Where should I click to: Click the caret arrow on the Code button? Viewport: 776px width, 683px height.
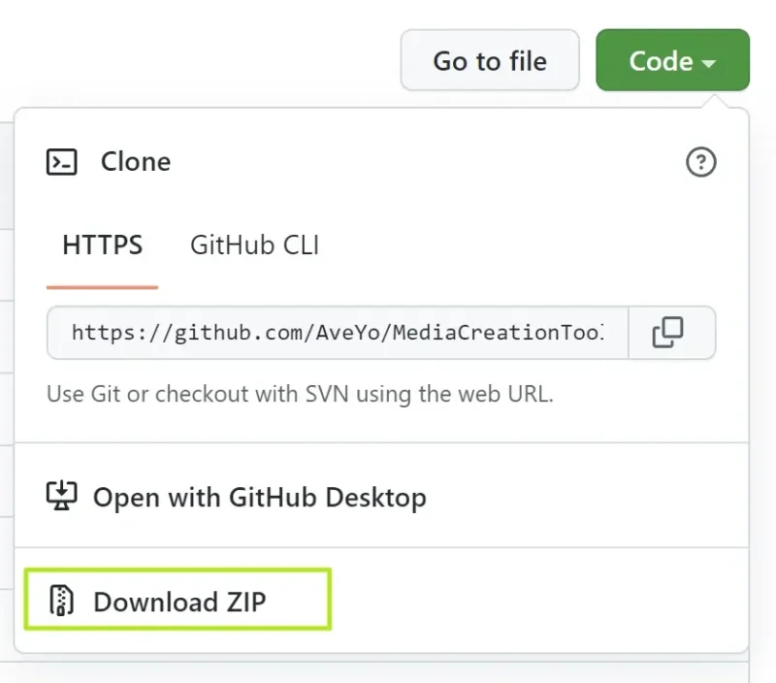(x=709, y=63)
